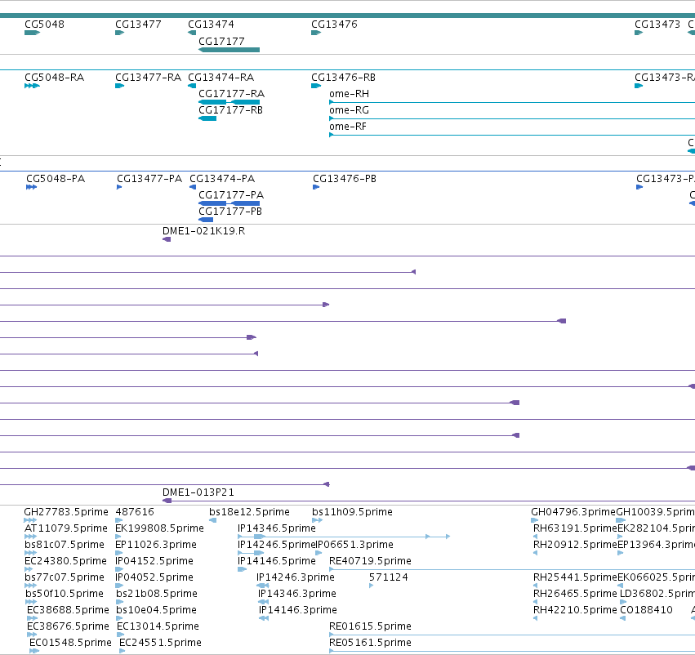Select the LD36802.5prime EST label

657,595
